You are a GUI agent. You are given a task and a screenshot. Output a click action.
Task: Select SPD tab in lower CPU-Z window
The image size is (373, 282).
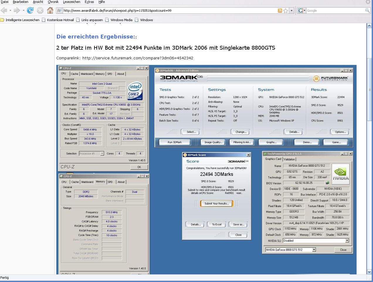click(x=110, y=182)
